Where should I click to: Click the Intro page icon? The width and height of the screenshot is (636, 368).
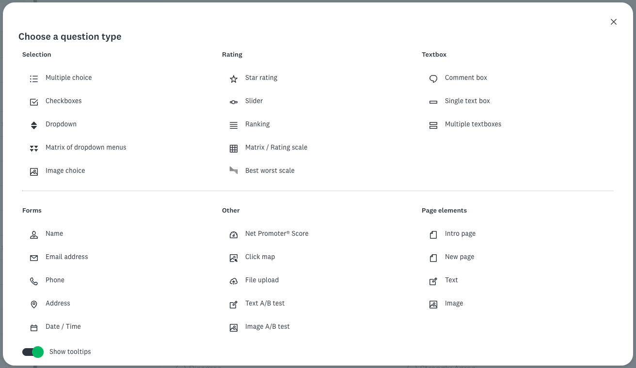click(x=433, y=235)
